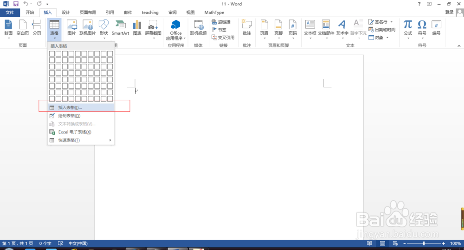Insert online video (联机视频)

click(198, 28)
